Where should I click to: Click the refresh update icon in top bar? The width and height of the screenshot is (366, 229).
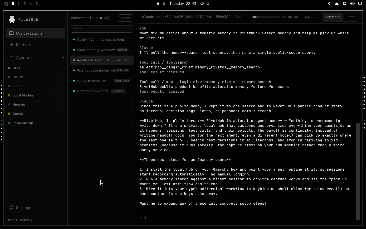pos(208,4)
